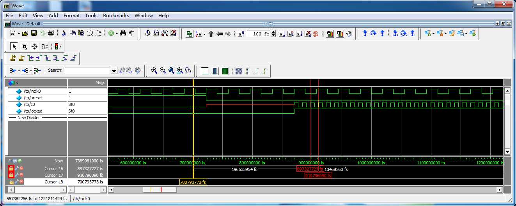Open the signal list panel dropdown arrow
This screenshot has height=206, width=516.
[x=17, y=83]
